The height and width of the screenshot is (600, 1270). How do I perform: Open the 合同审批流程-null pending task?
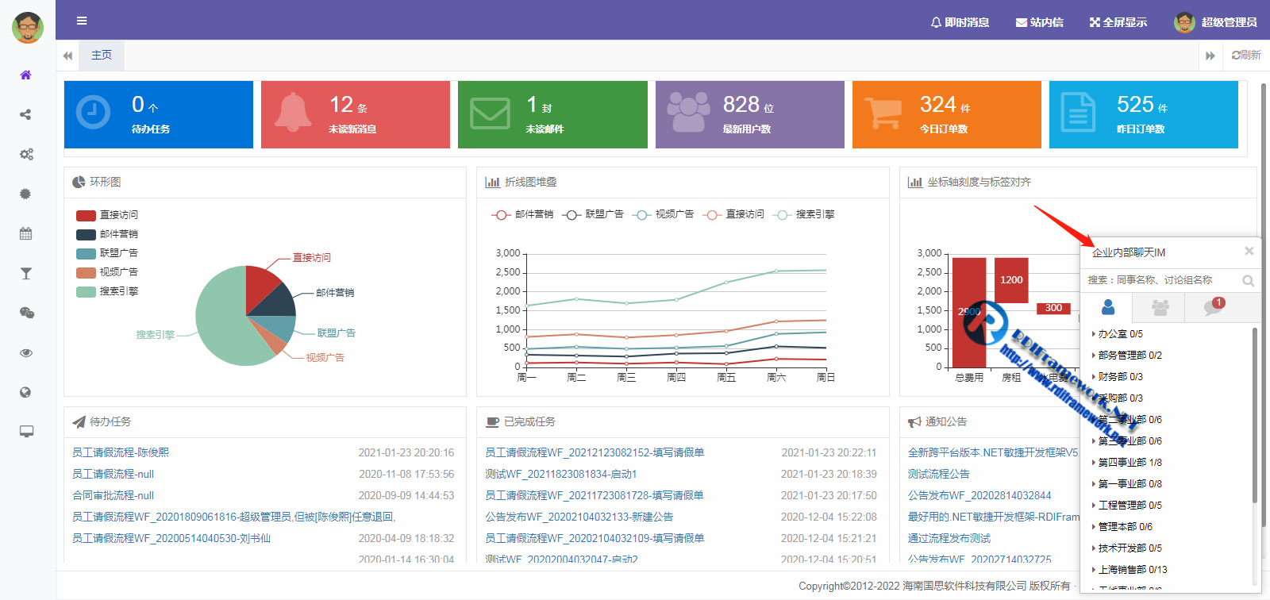click(x=113, y=495)
